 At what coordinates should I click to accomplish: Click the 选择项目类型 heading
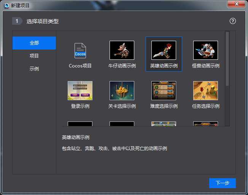pyautogui.click(x=43, y=21)
